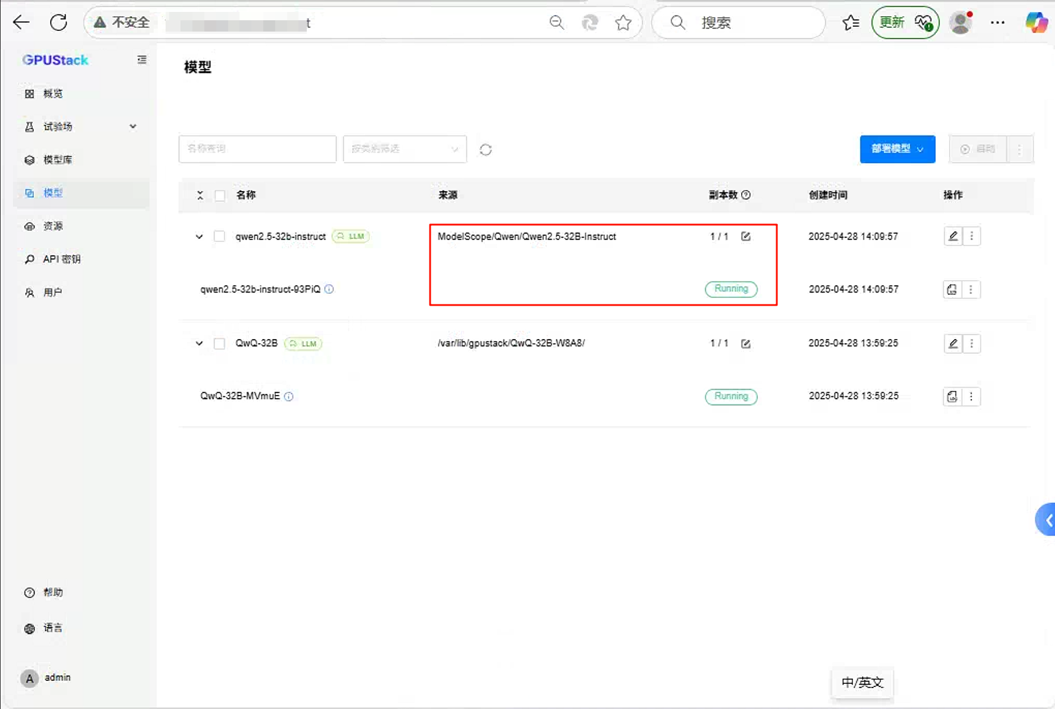Viewport: 1055px width, 709px height.
Task: Click the browser 搜索 search box
Action: point(739,23)
